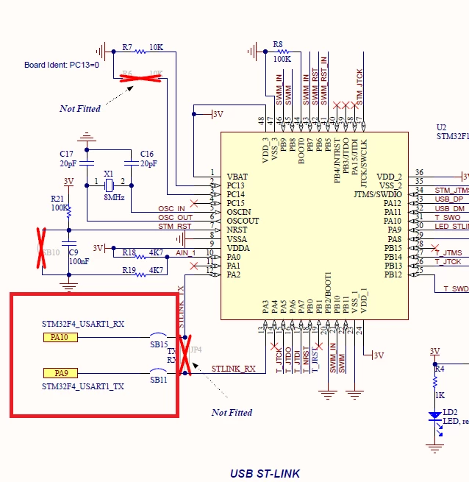The width and height of the screenshot is (469, 482).
Task: Click the R19 resistor label
Action: tap(129, 270)
